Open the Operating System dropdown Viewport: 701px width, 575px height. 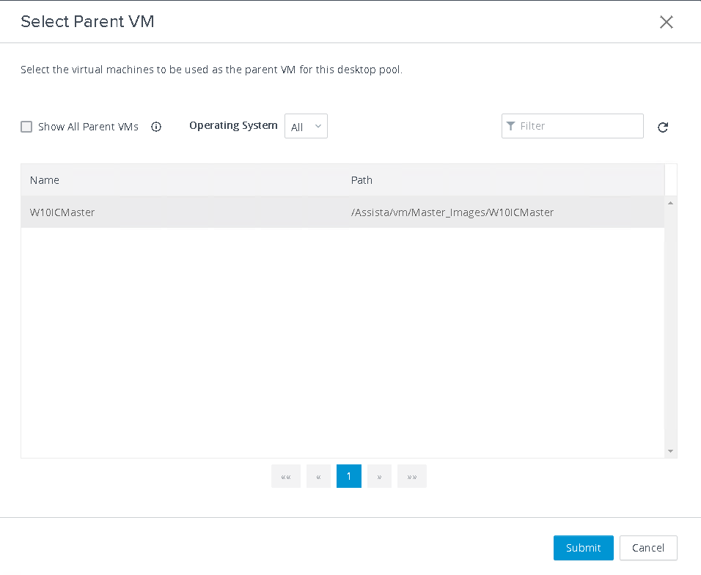click(306, 127)
